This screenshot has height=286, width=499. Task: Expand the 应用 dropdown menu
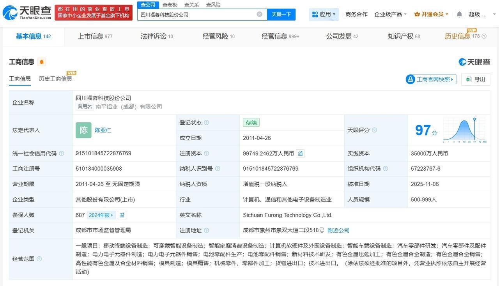click(x=324, y=14)
